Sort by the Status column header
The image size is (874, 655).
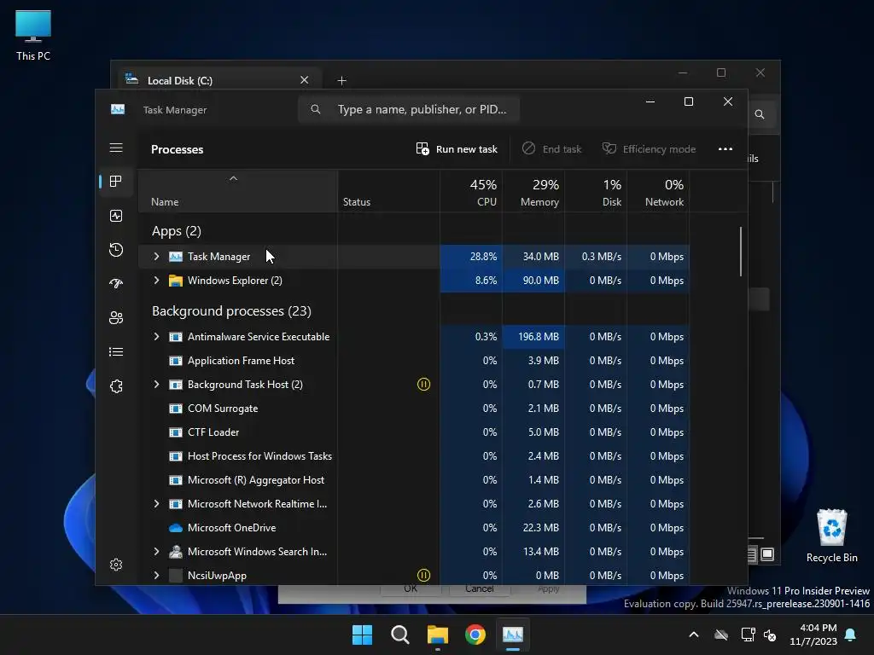point(388,192)
